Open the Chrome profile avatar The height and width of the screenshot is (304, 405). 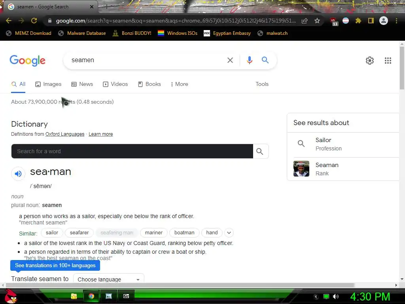tap(384, 21)
